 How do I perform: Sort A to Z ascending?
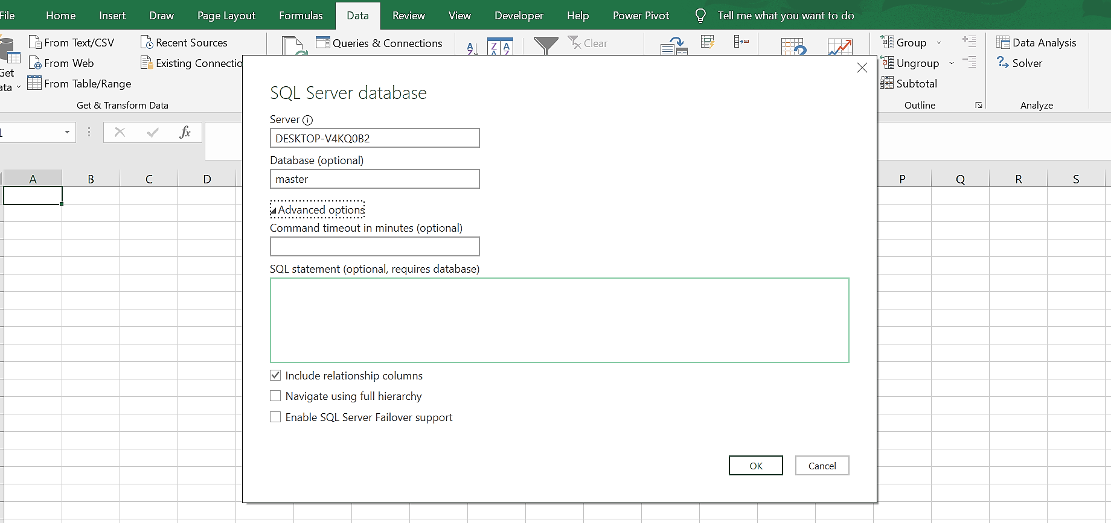(x=473, y=48)
